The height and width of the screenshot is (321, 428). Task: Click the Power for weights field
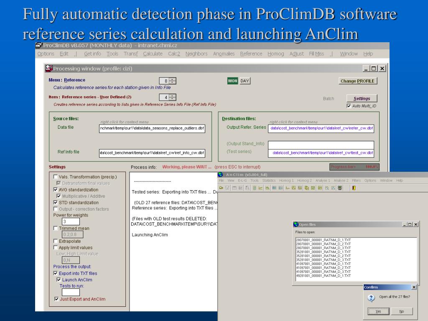(x=71, y=222)
